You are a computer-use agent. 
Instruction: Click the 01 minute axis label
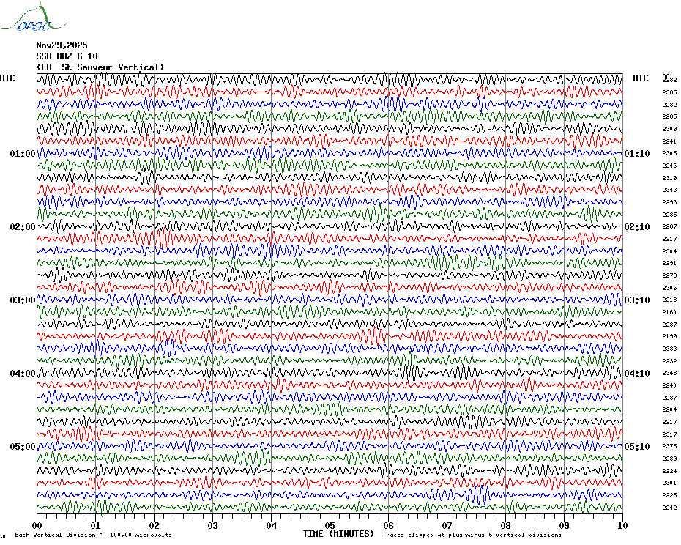(x=96, y=526)
